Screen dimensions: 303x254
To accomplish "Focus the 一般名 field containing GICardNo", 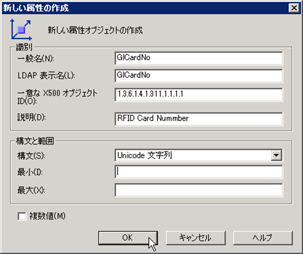I will 198,58.
